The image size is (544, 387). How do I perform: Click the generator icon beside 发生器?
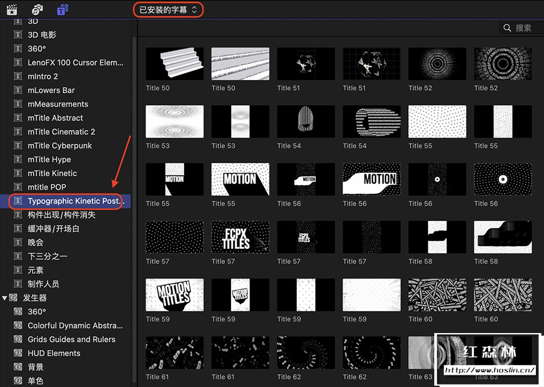tap(13, 298)
